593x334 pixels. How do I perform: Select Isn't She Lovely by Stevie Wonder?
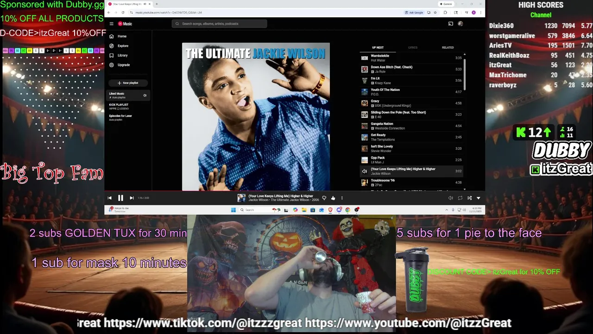411,148
